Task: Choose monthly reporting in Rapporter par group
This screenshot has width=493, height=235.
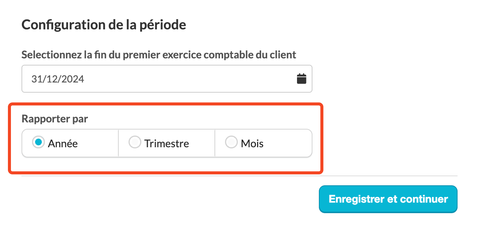Action: pos(263,143)
